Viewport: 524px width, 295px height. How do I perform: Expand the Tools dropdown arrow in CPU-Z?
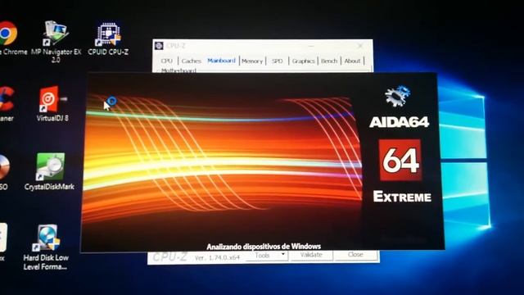pyautogui.click(x=283, y=255)
